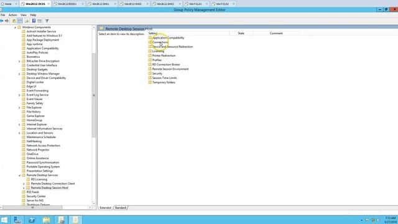Select OneDrive in the tree
Viewport: 398px width, 224px height.
coord(32,154)
